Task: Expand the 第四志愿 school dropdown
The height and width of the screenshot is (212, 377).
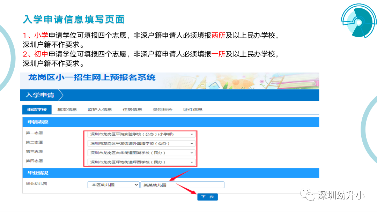Action: (x=141, y=162)
